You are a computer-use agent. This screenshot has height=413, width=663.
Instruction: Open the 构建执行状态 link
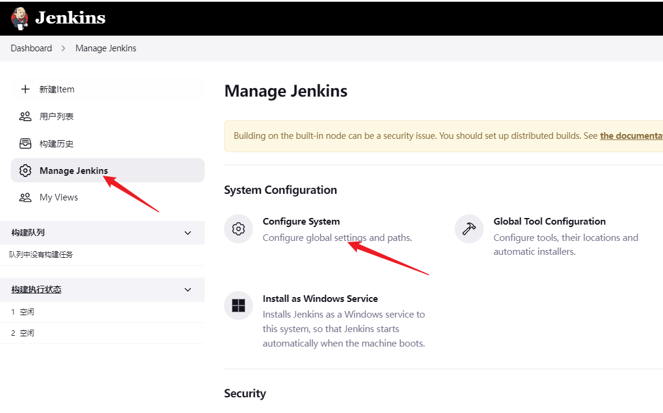pos(36,290)
